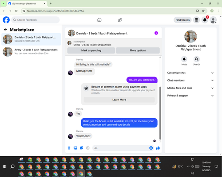Send a thumbs up like

point(158,148)
